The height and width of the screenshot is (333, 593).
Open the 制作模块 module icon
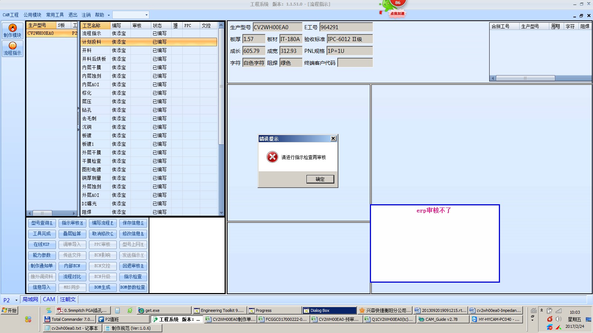tap(13, 30)
